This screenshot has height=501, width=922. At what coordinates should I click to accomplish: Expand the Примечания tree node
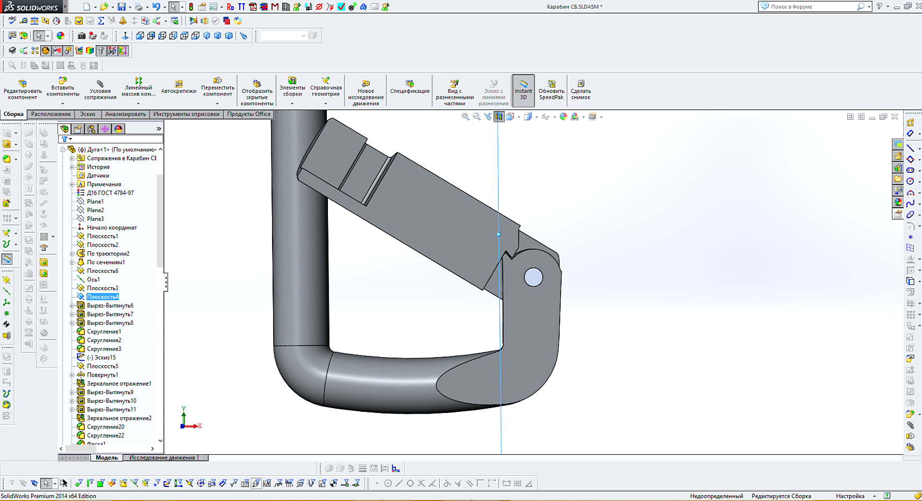pos(72,184)
